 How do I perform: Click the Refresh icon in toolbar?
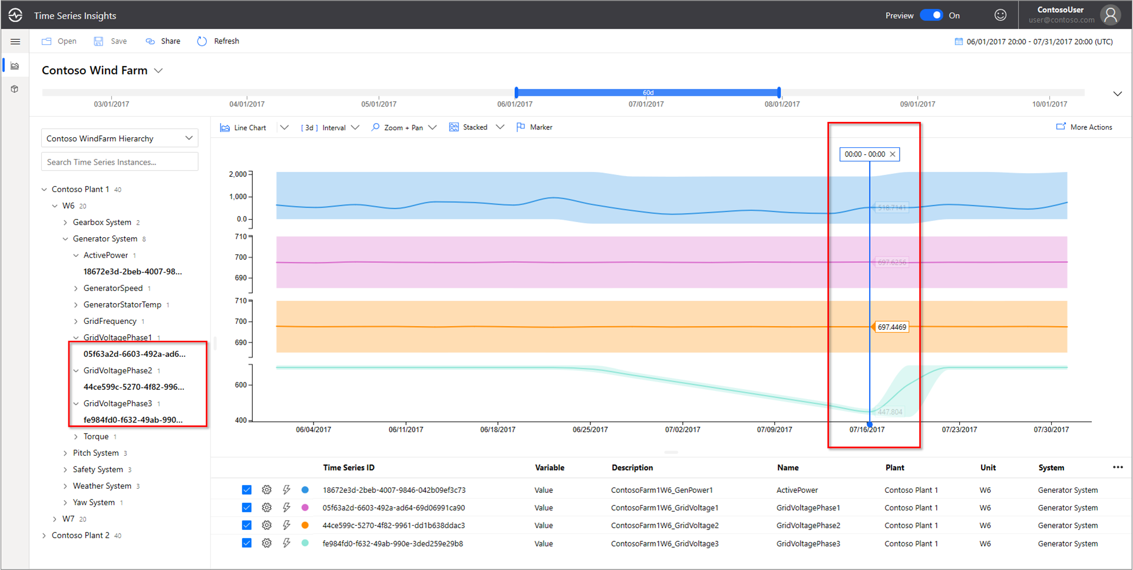pyautogui.click(x=202, y=41)
